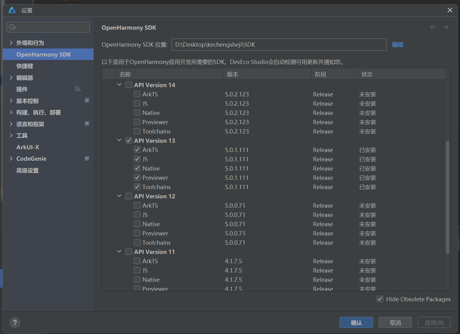Viewport: 460px width, 334px height.
Task: Check Toolchains 5.0.0.71 checkbox
Action: click(137, 243)
